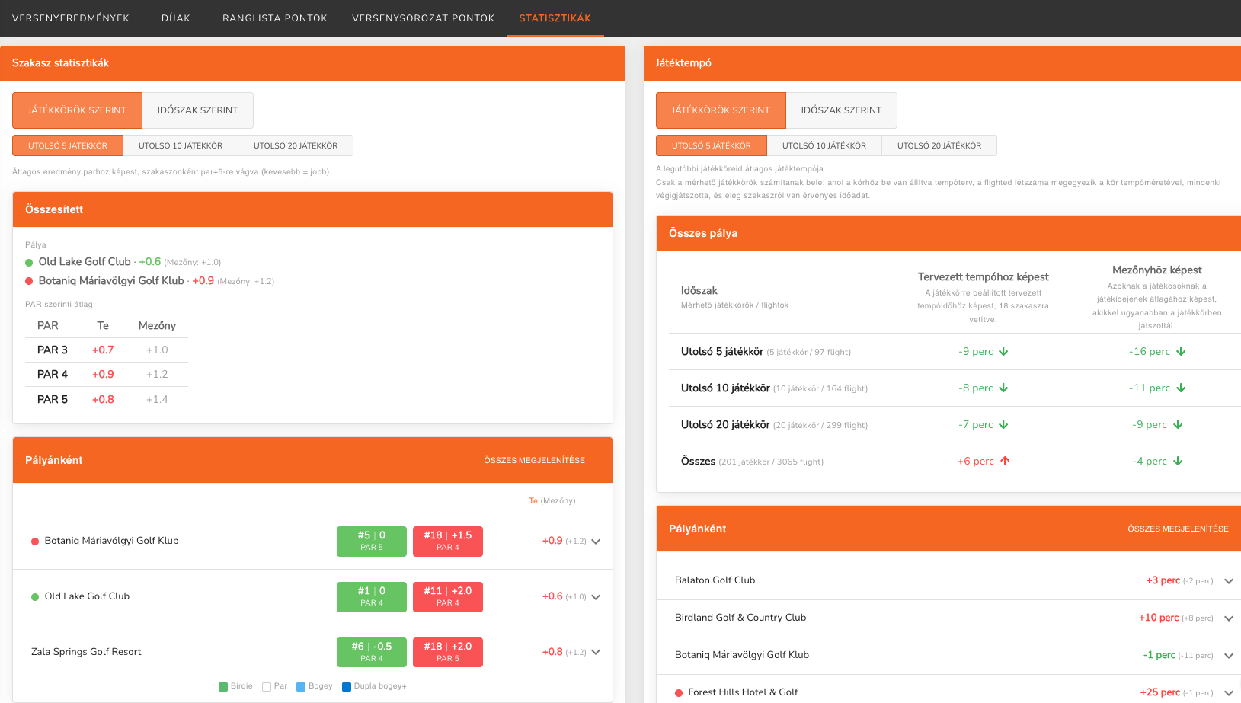Click Összes megjelenítése in Szakasz Pályánként

(x=535, y=460)
